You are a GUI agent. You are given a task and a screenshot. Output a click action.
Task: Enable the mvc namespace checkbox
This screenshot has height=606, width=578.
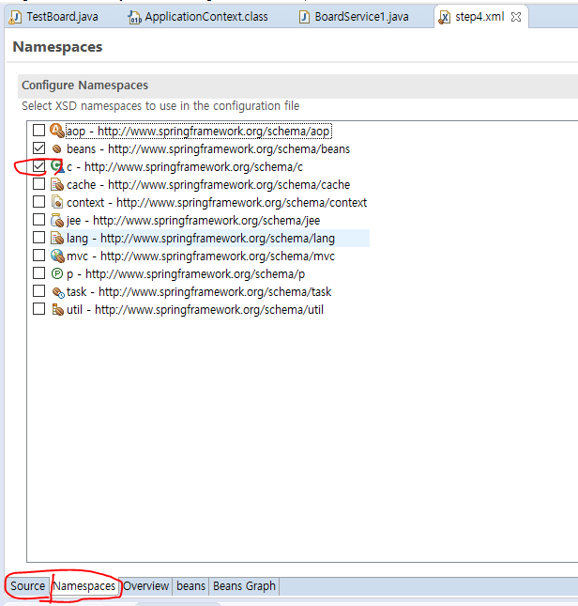click(x=38, y=255)
